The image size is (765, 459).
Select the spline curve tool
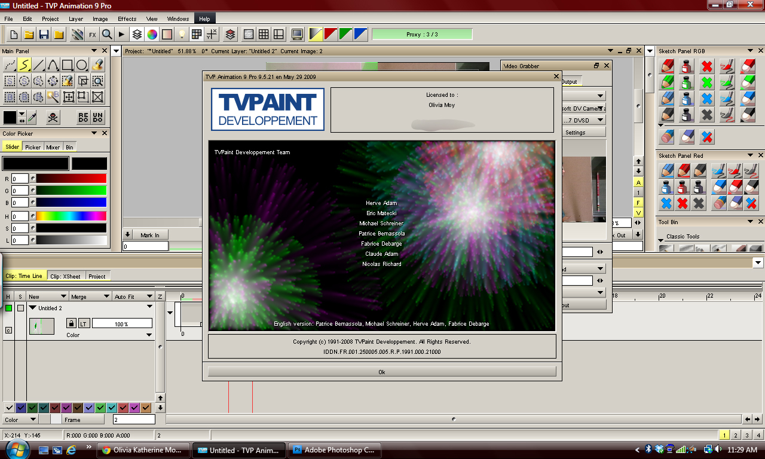click(x=53, y=65)
